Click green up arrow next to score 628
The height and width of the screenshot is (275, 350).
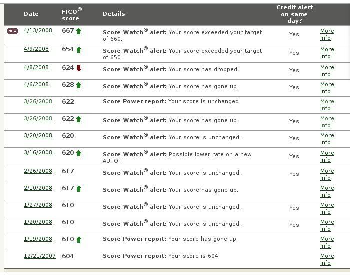[79, 85]
